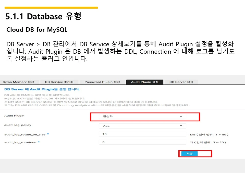Click the blue dot beside audit_log_rotations
245x184 pixels.
point(39,142)
